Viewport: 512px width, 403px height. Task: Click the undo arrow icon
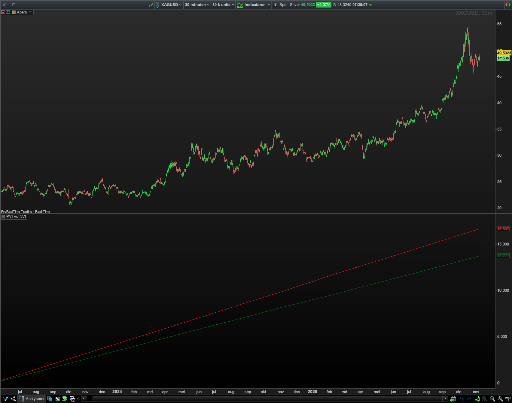462,399
